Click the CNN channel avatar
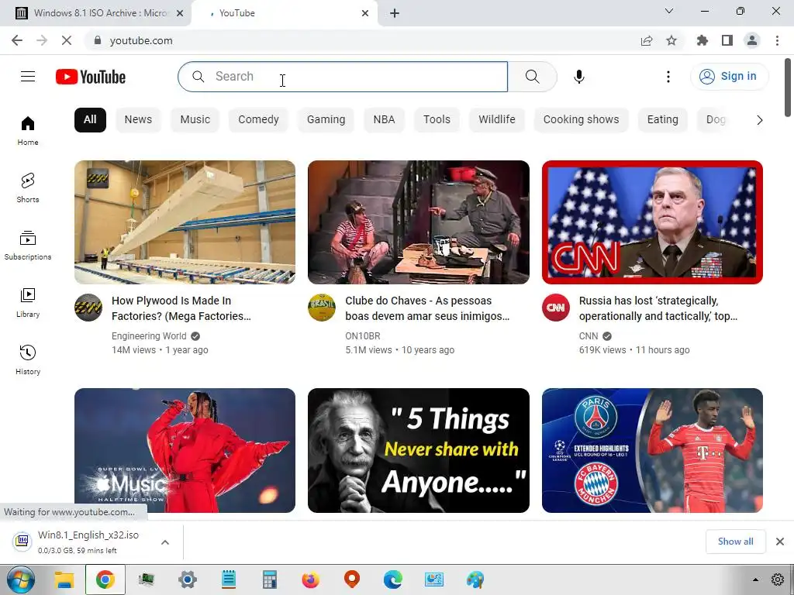The image size is (794, 595). coord(555,307)
